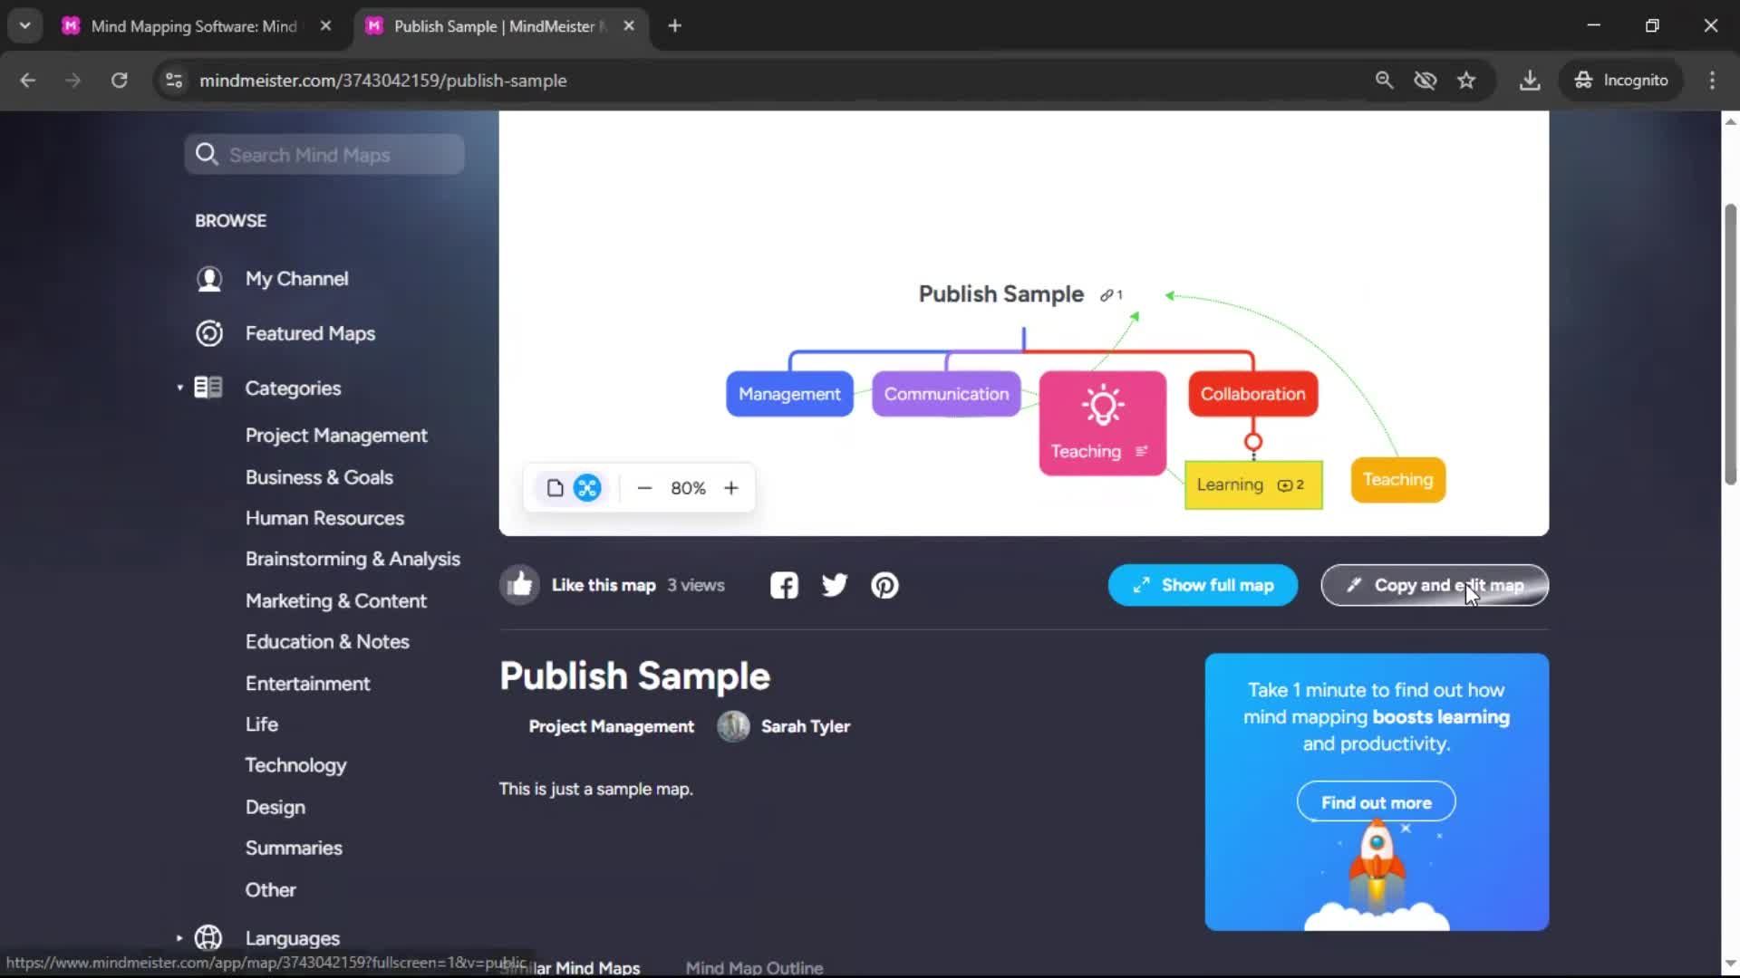
Task: Share map on Facebook
Action: pyautogui.click(x=784, y=585)
